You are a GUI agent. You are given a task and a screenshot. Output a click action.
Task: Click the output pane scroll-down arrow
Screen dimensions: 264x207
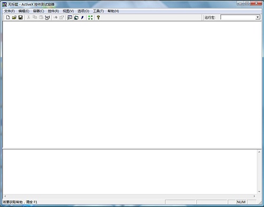click(x=259, y=192)
